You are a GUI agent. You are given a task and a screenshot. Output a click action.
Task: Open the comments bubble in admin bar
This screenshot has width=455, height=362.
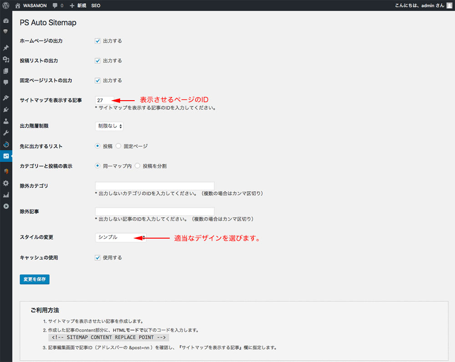pos(58,5)
